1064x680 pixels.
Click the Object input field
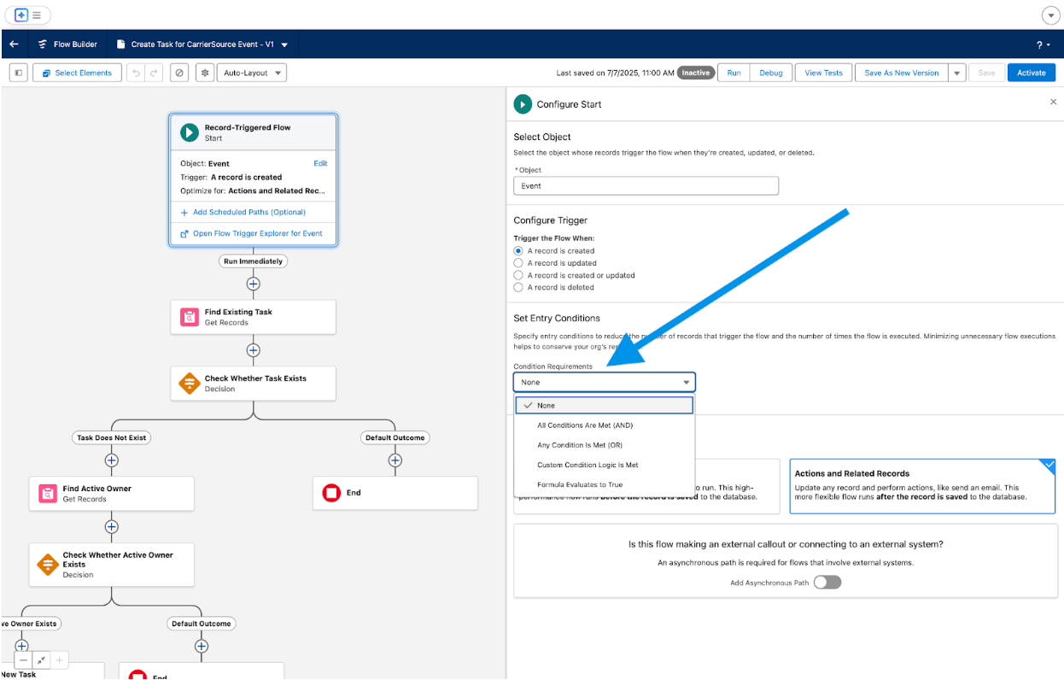click(646, 185)
